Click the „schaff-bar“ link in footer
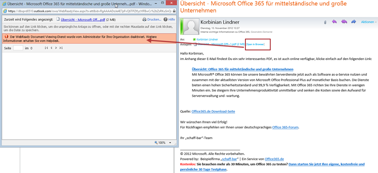The height and width of the screenshot is (173, 378). 230,159
